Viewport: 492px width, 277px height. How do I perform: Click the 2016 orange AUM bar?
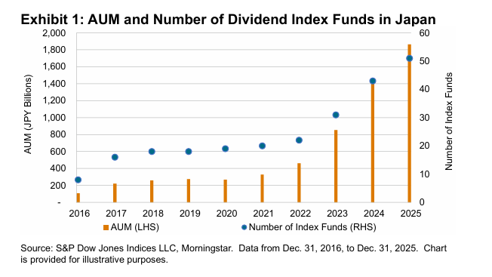click(x=78, y=198)
